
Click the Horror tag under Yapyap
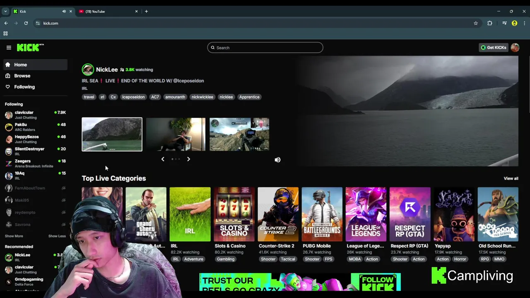(x=460, y=259)
